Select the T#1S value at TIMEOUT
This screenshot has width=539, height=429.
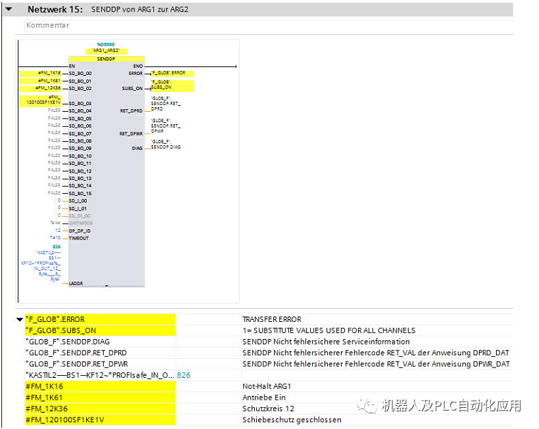tap(55, 238)
